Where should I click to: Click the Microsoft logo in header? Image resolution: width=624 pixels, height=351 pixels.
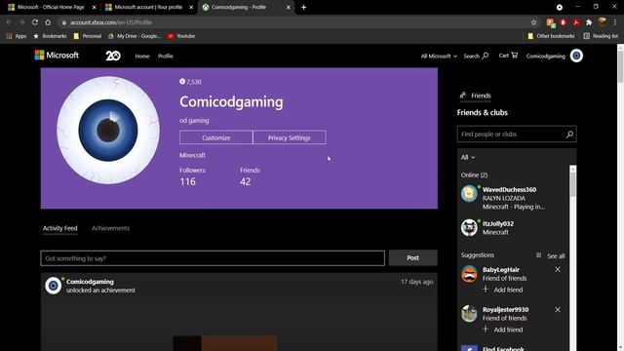(x=57, y=56)
